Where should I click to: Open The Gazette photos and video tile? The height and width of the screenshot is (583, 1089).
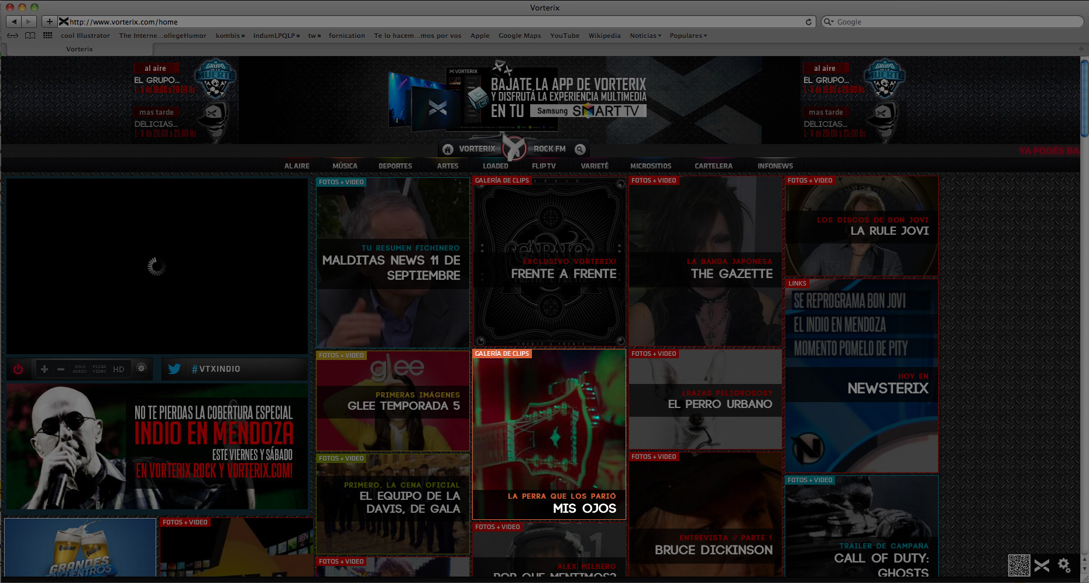(705, 262)
